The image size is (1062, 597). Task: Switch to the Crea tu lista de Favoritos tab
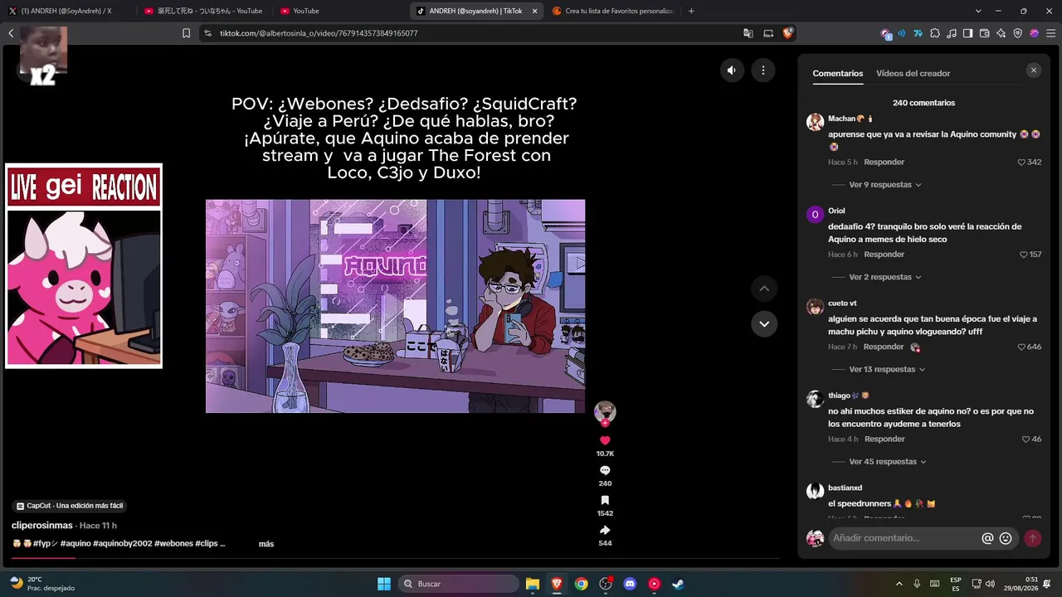click(612, 11)
